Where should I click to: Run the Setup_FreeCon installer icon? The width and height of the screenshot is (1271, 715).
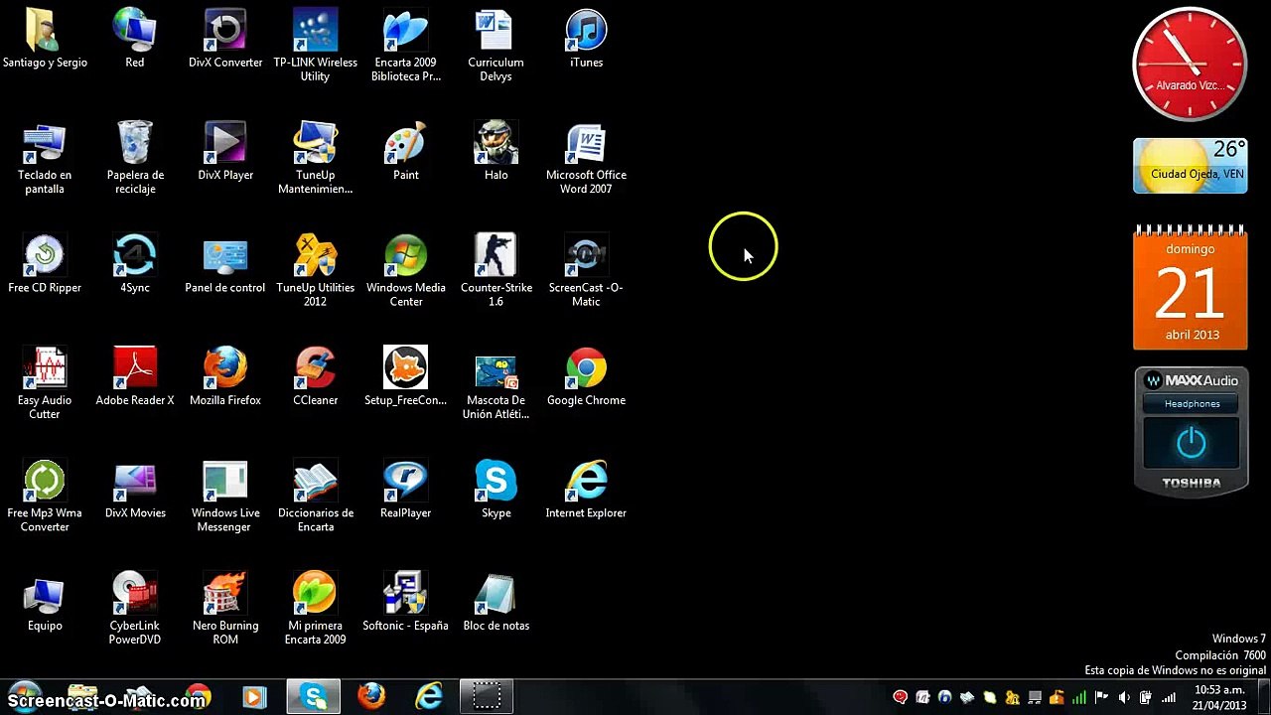coord(406,377)
